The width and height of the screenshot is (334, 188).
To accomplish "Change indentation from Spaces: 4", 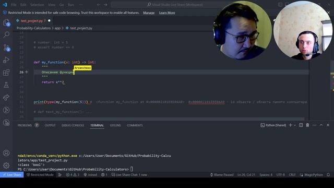I will point(266,175).
